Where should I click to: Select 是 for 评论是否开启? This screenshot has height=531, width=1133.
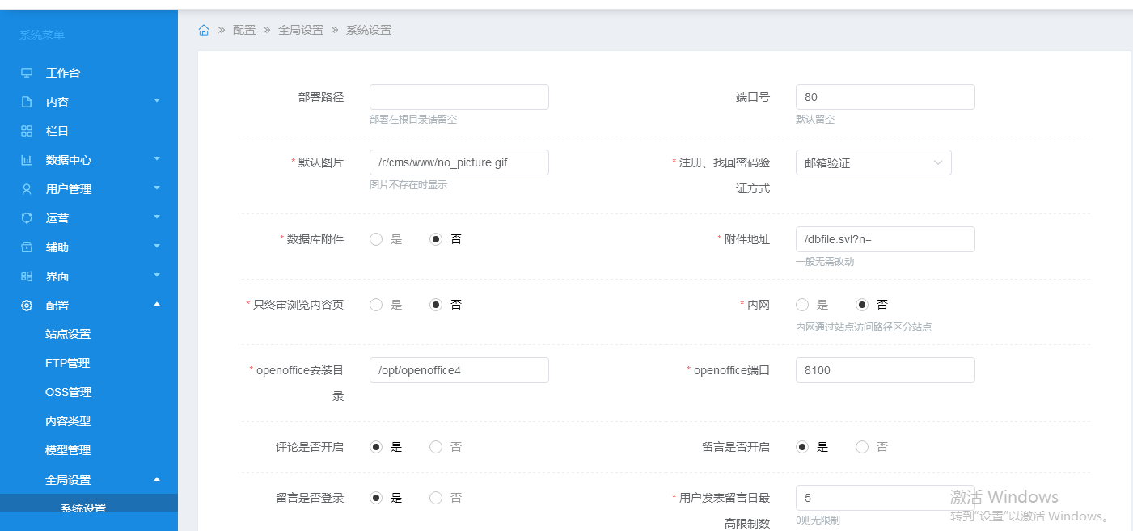[376, 447]
